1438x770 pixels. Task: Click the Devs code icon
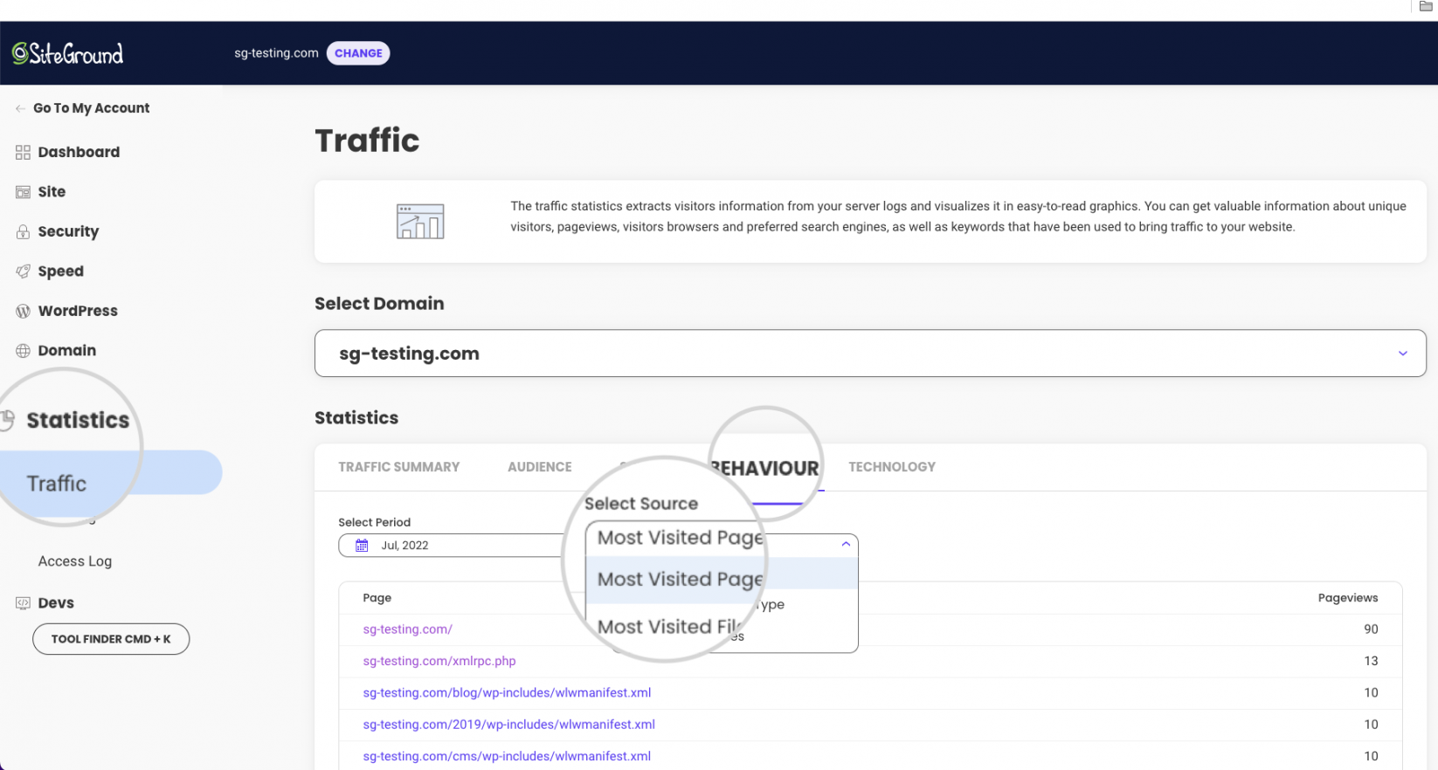(x=23, y=603)
